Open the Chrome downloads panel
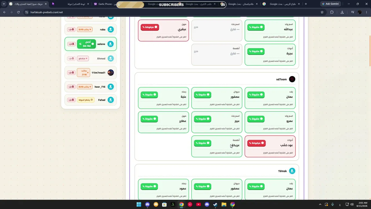This screenshot has height=209, width=371. (342, 12)
